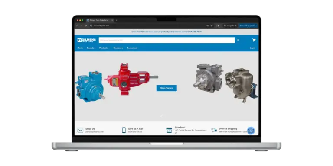Click the search magnifier icon
The width and height of the screenshot is (333, 166).
(x=238, y=40)
